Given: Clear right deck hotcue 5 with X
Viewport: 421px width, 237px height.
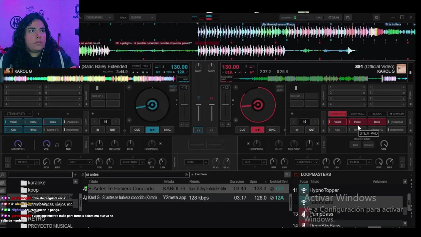Looking at the screenshot, I should tap(404, 87).
